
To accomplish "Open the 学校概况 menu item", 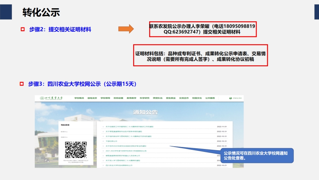I will tap(79, 98).
